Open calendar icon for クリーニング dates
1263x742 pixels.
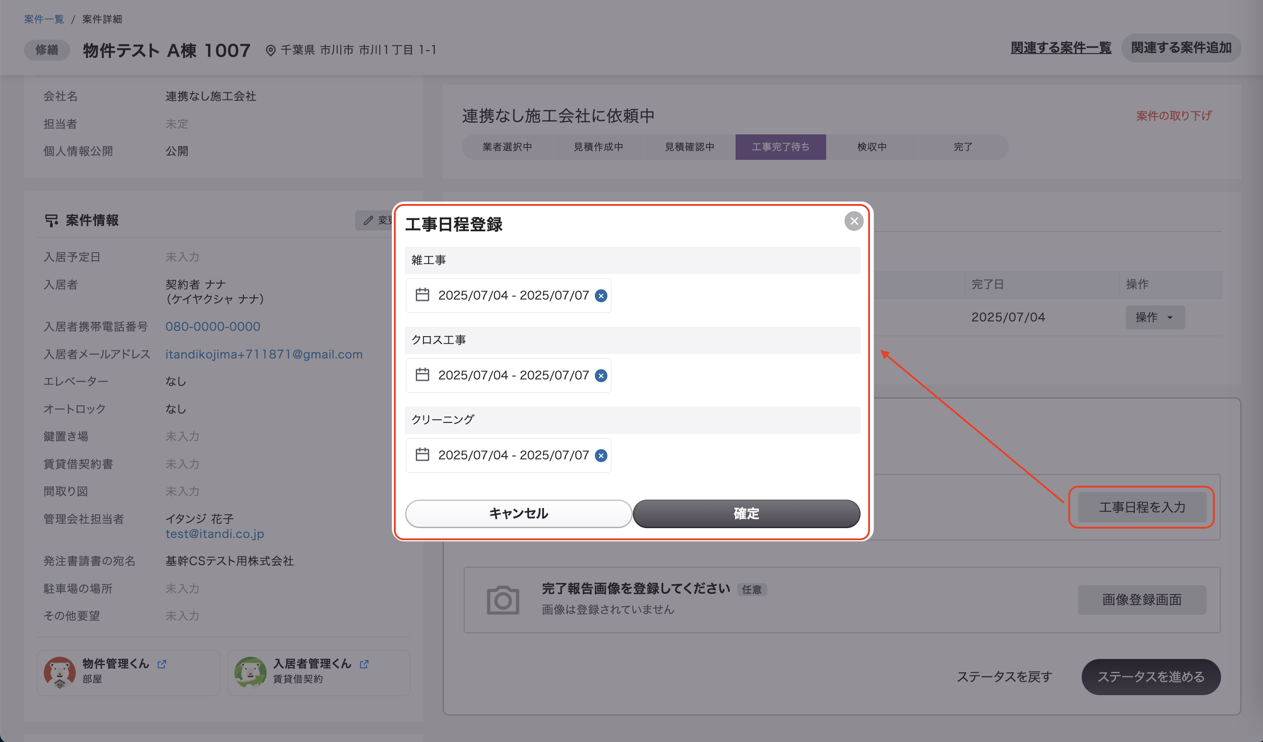(x=422, y=454)
